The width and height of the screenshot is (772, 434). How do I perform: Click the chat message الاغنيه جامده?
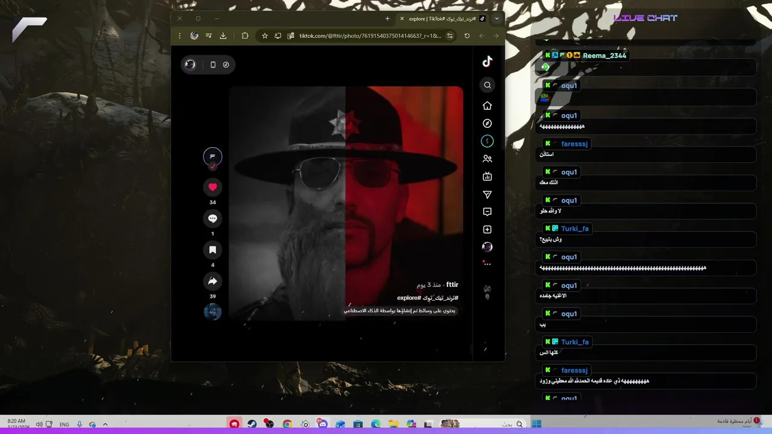(x=553, y=296)
